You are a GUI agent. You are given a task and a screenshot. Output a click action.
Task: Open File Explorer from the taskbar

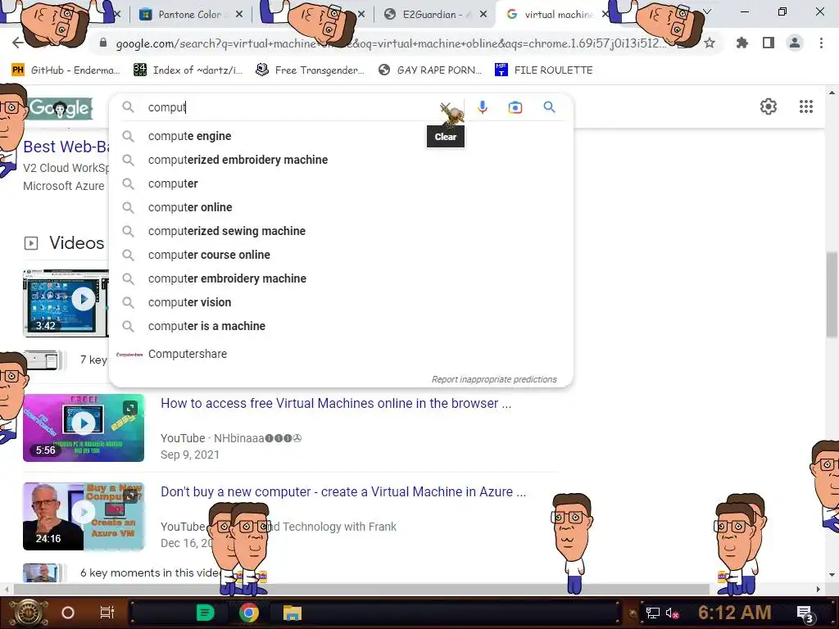click(293, 613)
